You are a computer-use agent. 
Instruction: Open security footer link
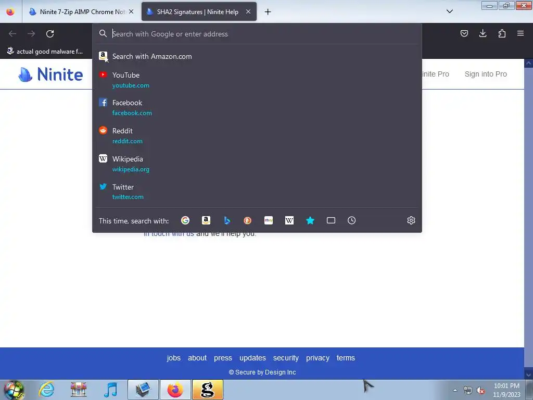click(x=286, y=358)
